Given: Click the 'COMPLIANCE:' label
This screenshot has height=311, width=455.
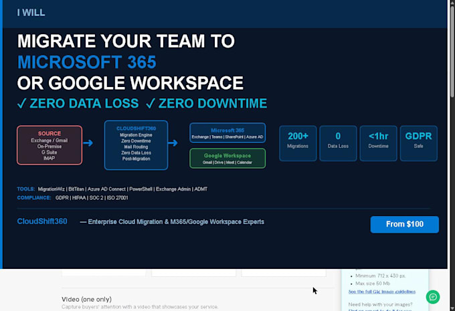Looking at the screenshot, I should (34, 198).
